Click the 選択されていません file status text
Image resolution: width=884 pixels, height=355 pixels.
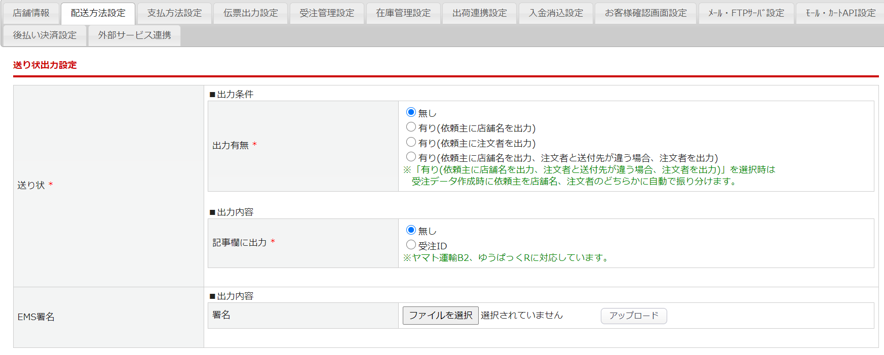coord(522,316)
